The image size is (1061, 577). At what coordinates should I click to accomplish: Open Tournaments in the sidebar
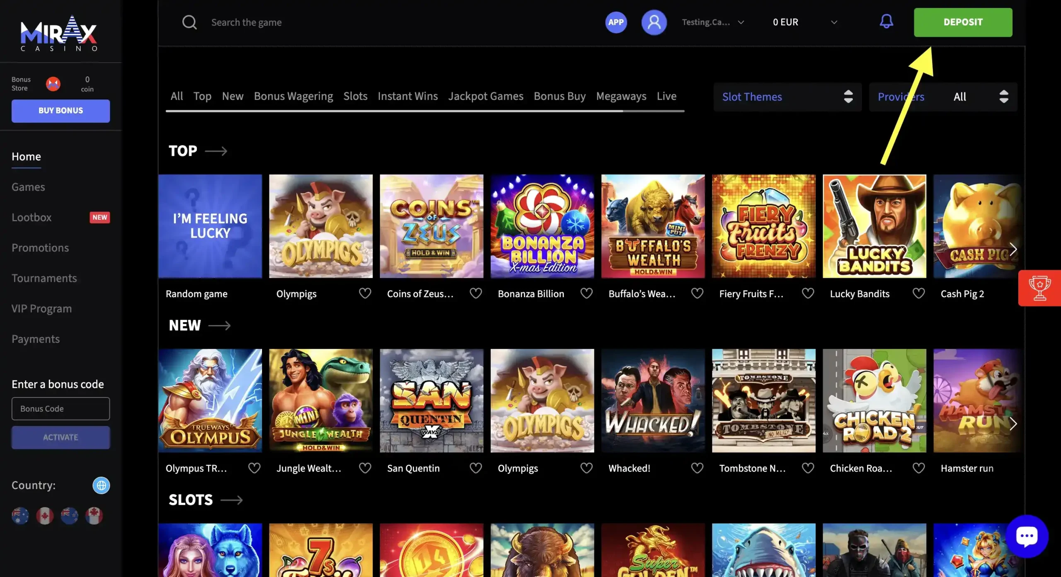44,278
